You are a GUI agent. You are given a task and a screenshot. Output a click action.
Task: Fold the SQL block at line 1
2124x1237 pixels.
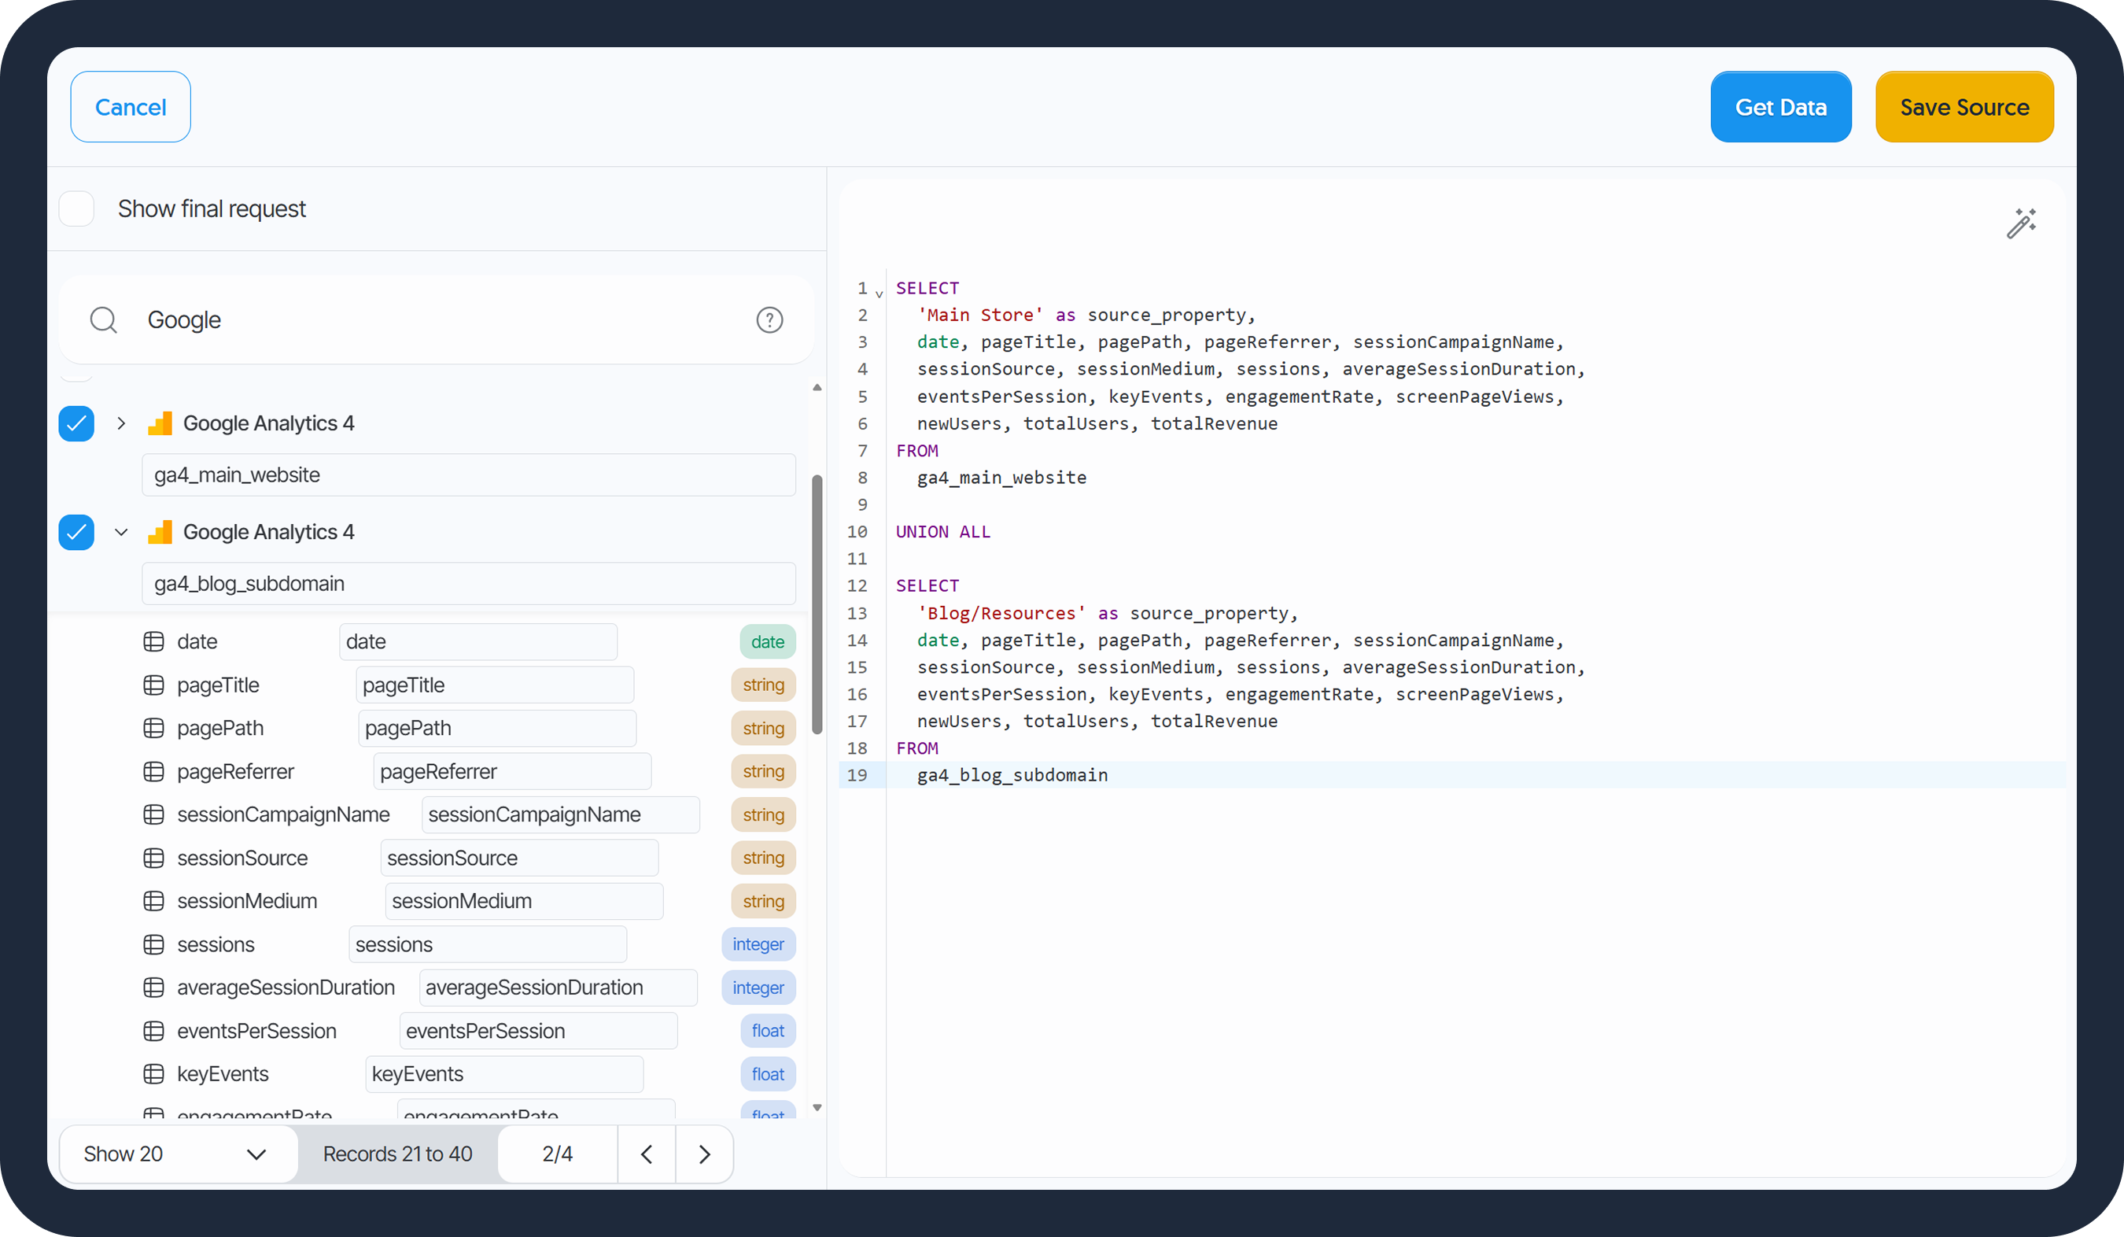point(879,294)
